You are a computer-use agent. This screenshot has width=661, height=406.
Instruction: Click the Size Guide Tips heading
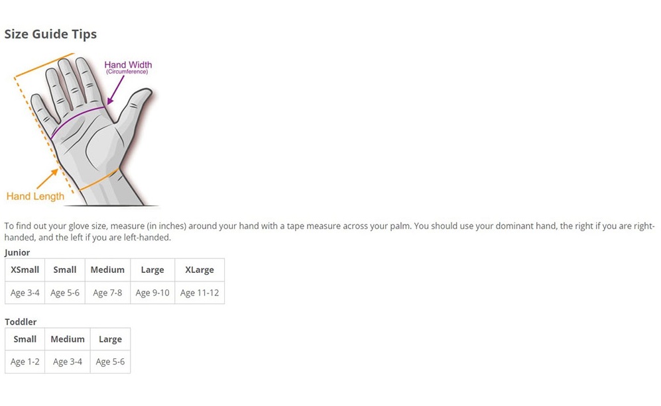(x=50, y=34)
